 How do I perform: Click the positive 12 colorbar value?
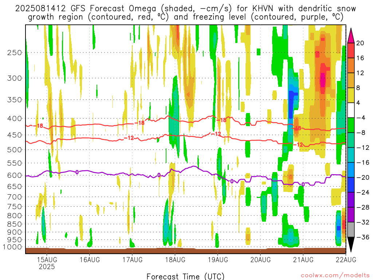(x=360, y=73)
